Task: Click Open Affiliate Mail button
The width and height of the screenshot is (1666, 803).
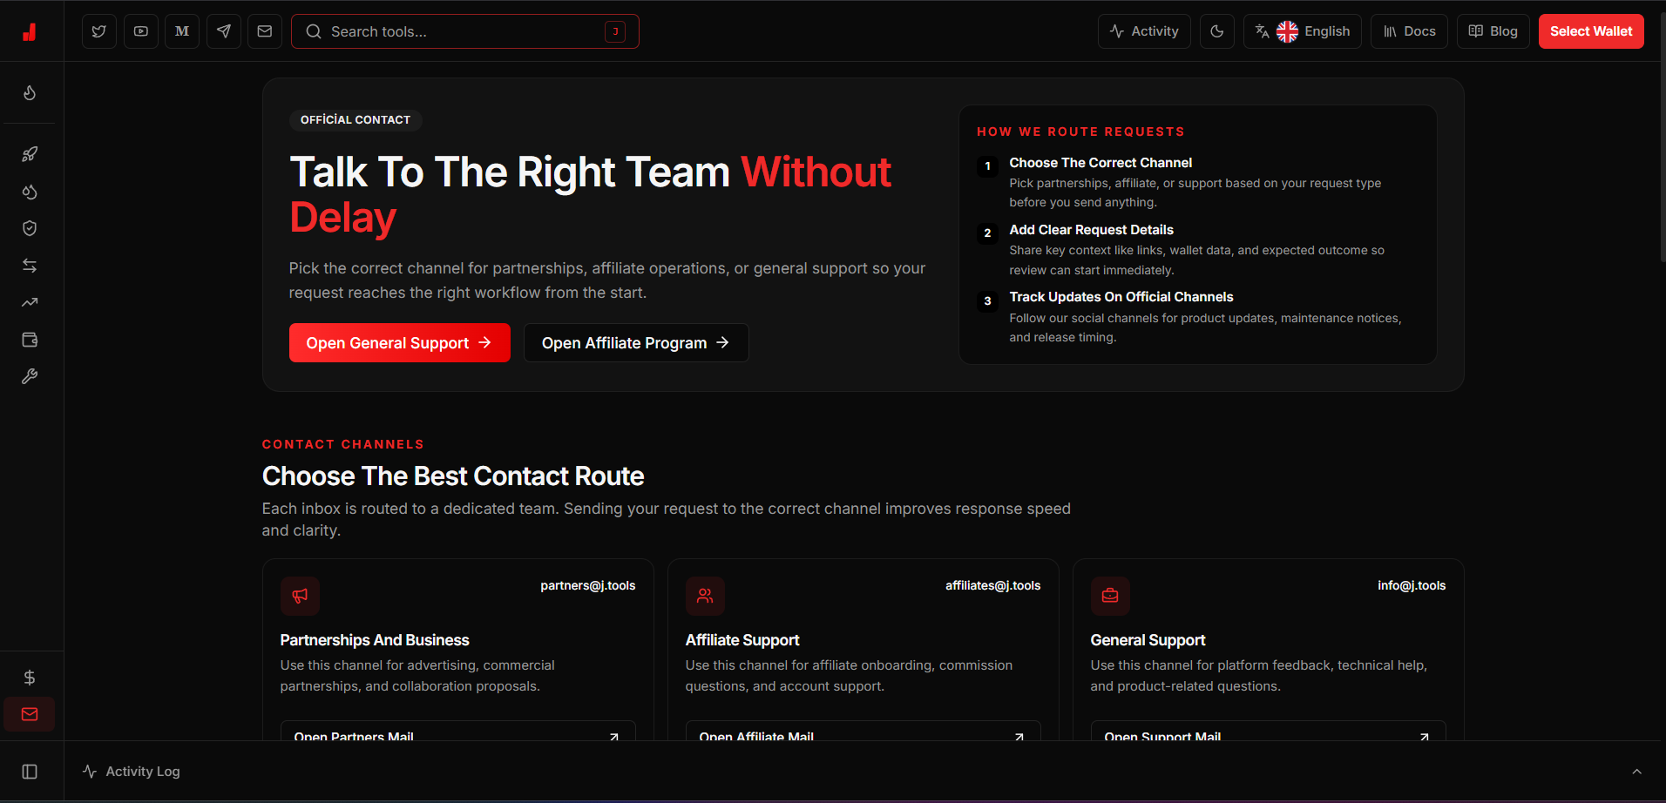Action: [x=863, y=732]
